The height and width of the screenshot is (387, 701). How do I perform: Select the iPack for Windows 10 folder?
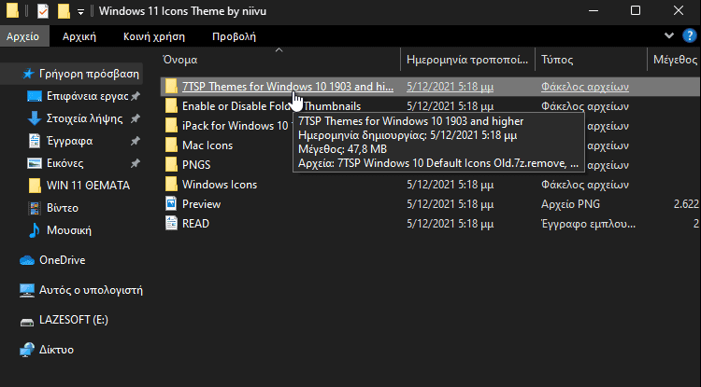[236, 126]
